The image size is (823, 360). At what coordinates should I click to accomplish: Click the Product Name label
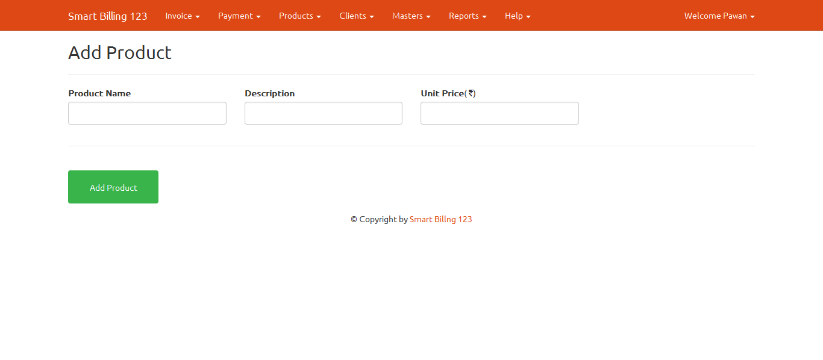[99, 93]
